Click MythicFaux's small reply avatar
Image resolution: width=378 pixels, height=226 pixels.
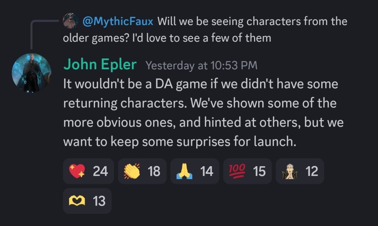tap(71, 21)
